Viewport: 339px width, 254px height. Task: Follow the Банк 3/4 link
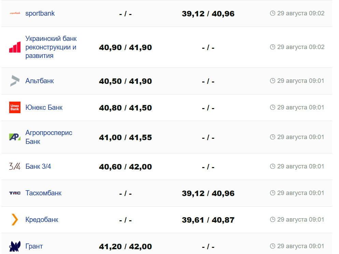(38, 166)
